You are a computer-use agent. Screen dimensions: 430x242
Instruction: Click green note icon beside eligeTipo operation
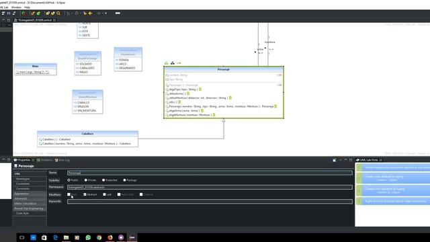[200, 89]
